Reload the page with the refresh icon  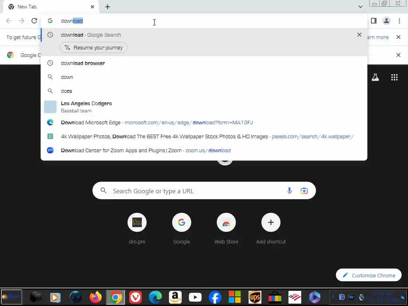pyautogui.click(x=34, y=21)
